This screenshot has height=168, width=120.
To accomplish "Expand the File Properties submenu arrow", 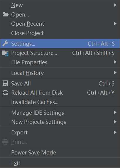I will (x=115, y=62).
